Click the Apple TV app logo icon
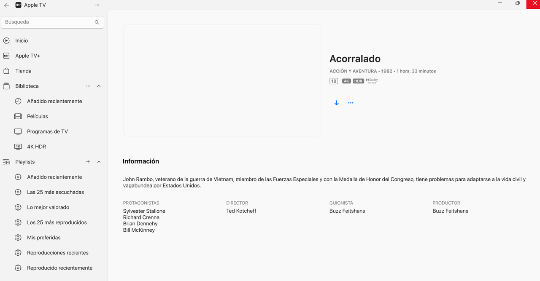The height and width of the screenshot is (281, 540). (19, 5)
